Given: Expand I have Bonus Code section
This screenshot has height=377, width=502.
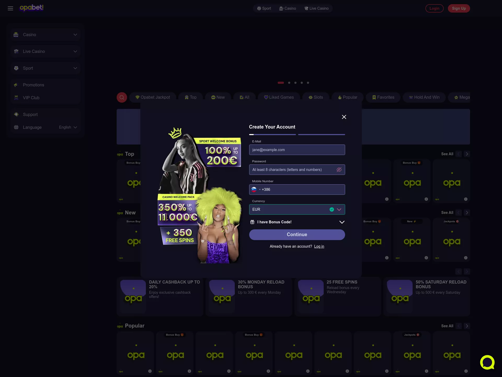Looking at the screenshot, I should (297, 222).
